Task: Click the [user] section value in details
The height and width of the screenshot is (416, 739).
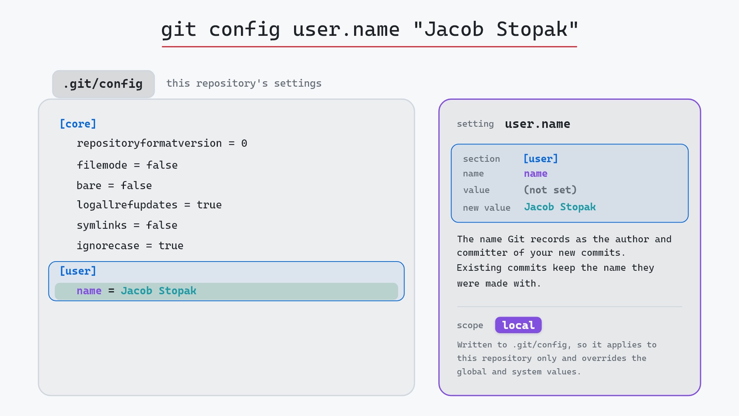Action: [x=541, y=159]
